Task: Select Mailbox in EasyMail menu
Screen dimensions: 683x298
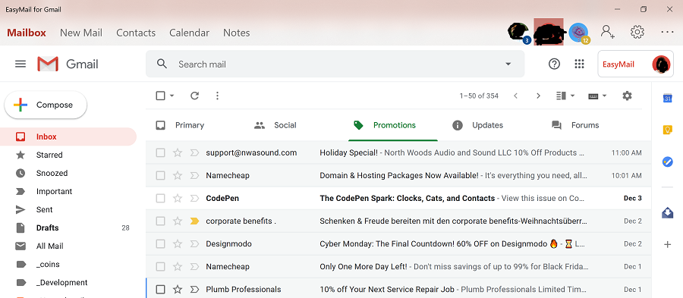Action: 27,33
